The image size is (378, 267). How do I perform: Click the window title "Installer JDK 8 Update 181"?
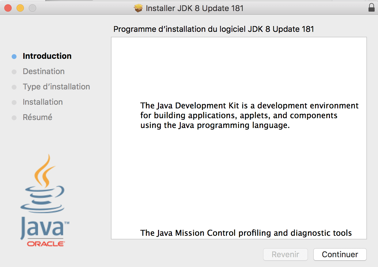pos(195,8)
